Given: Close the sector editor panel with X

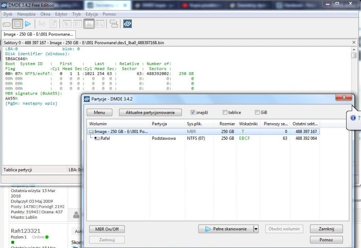Looking at the screenshot, I should [354, 42].
